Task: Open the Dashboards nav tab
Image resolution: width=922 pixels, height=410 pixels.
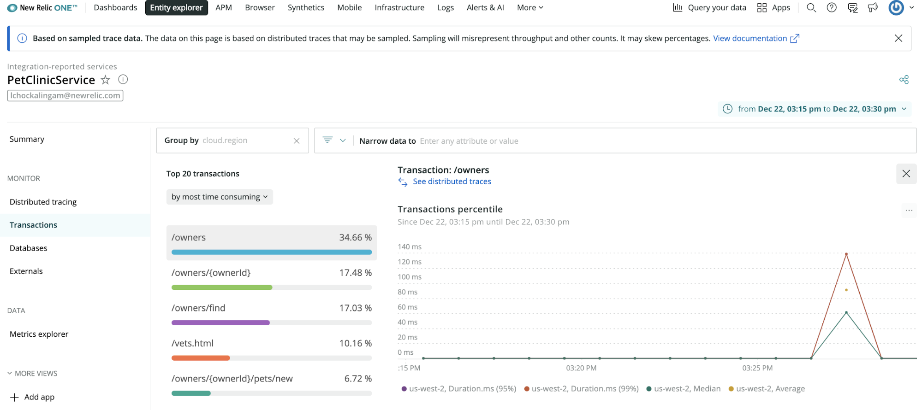Action: pyautogui.click(x=115, y=7)
